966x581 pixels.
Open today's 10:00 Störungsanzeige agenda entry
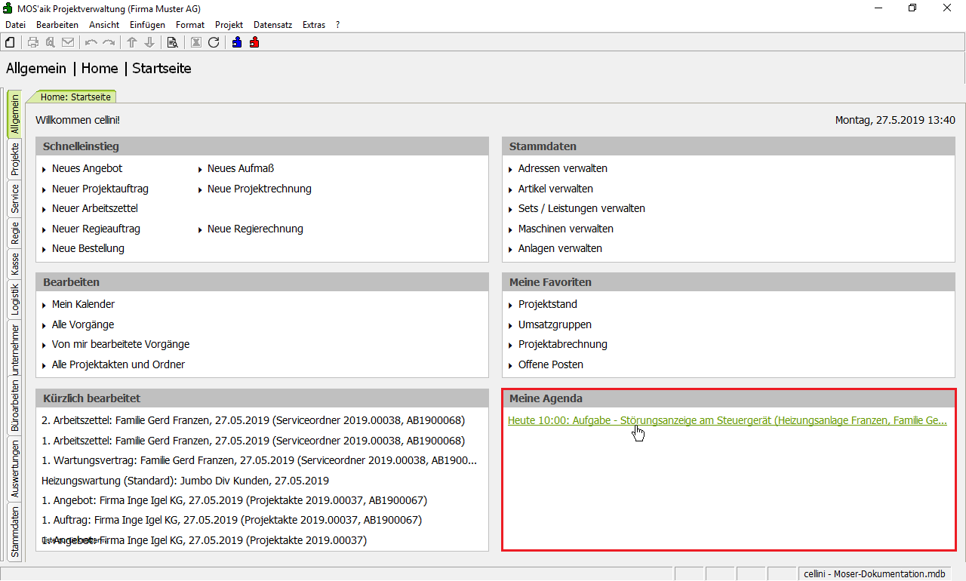(727, 420)
